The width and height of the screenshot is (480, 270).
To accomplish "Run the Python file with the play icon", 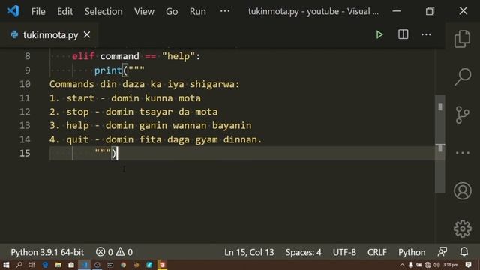I will tap(379, 35).
